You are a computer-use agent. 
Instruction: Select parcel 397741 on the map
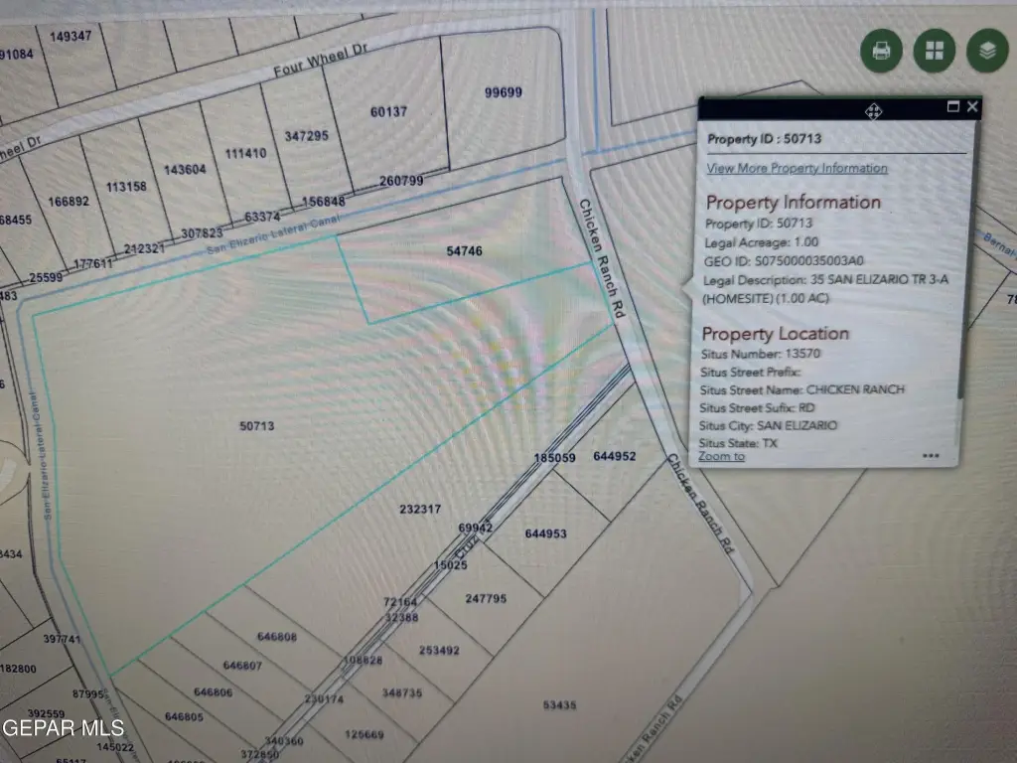pyautogui.click(x=63, y=639)
